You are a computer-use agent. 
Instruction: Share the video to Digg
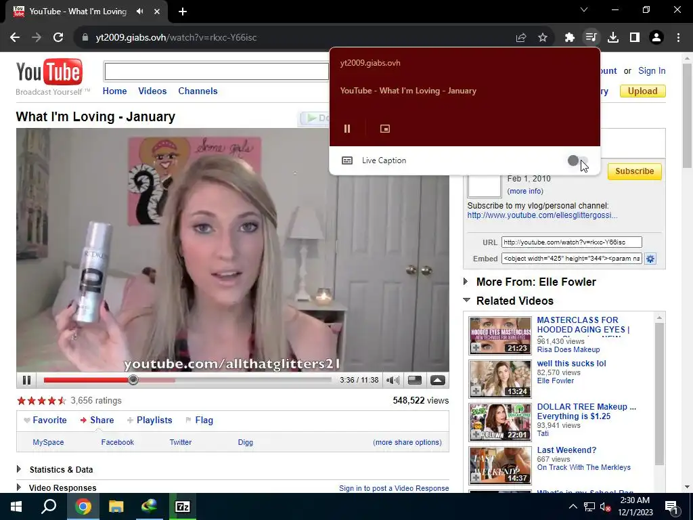[x=245, y=442]
